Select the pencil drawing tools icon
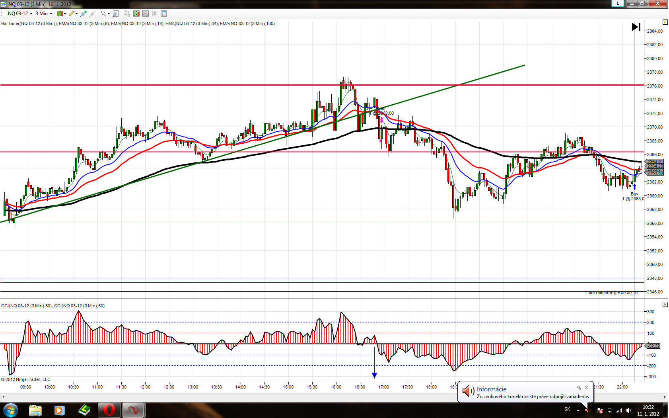The width and height of the screenshot is (669, 418). coord(72,14)
